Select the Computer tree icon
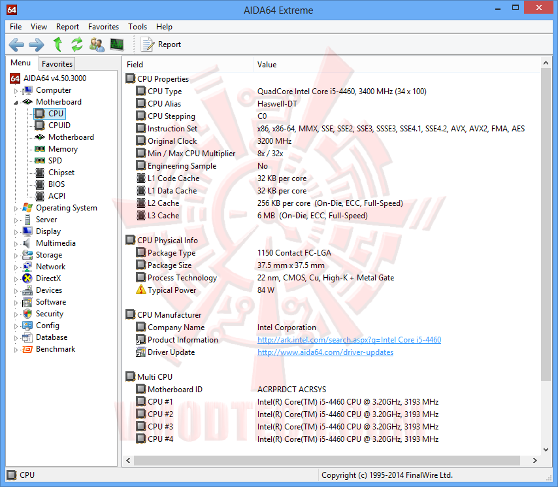The image size is (558, 487). click(x=27, y=90)
